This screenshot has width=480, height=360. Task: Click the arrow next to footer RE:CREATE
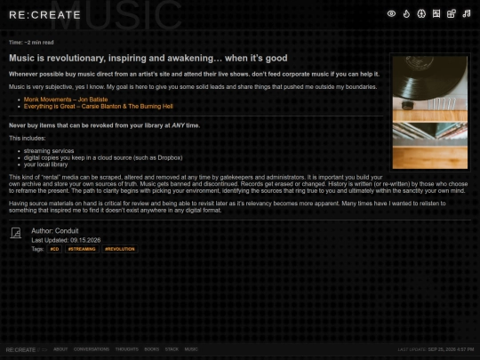44,349
